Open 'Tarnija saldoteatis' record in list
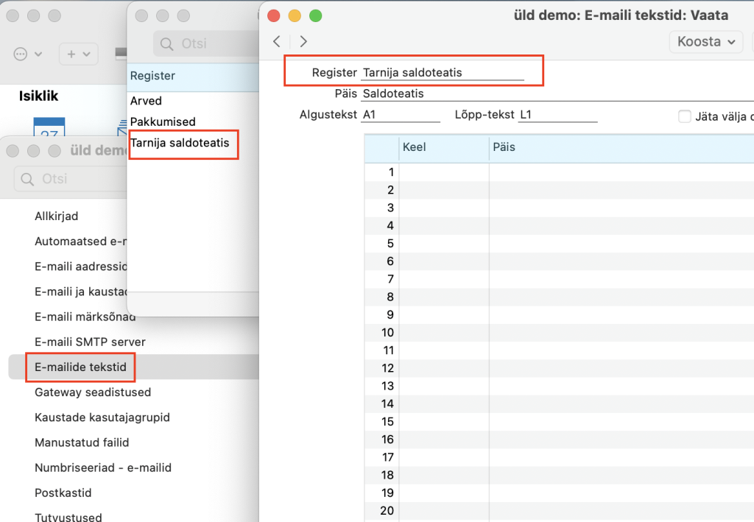754x522 pixels. pos(180,143)
